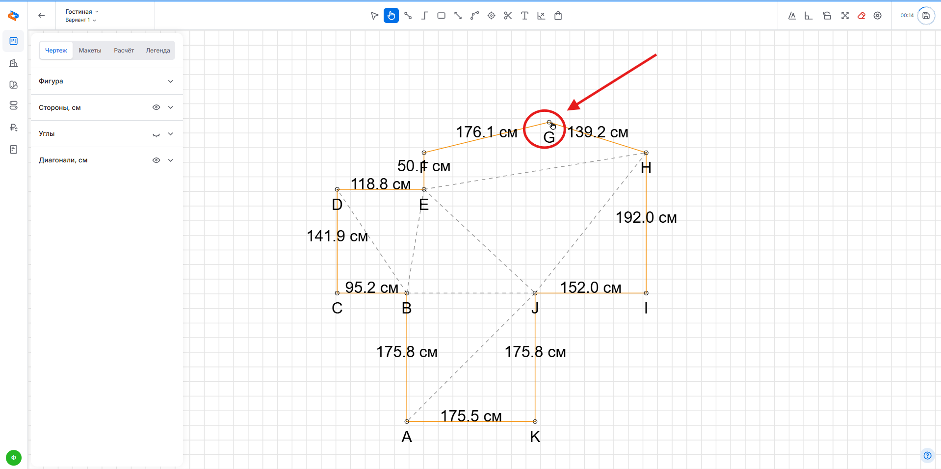The width and height of the screenshot is (941, 469).
Task: Open the Расчёт tab
Action: pyautogui.click(x=124, y=51)
